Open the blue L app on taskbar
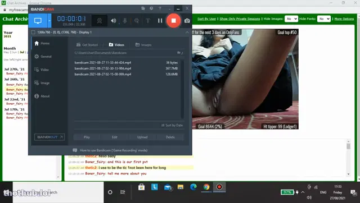The height and width of the screenshot is (203, 360). (155, 187)
